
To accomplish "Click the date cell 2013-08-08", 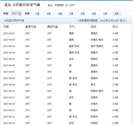I will coord(9,78).
